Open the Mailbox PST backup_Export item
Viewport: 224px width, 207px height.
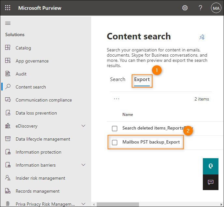pos(151,142)
